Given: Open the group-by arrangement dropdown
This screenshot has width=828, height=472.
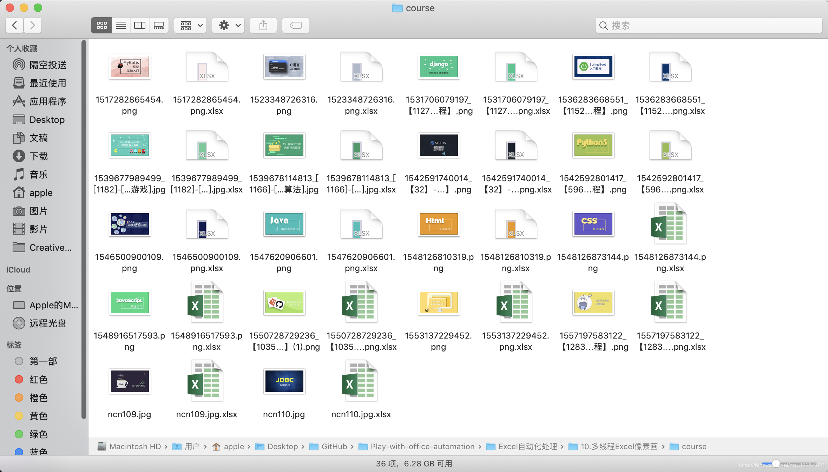Looking at the screenshot, I should pos(191,25).
